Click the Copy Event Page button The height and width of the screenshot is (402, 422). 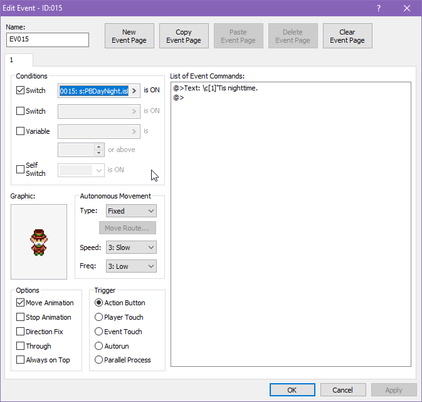coord(184,36)
